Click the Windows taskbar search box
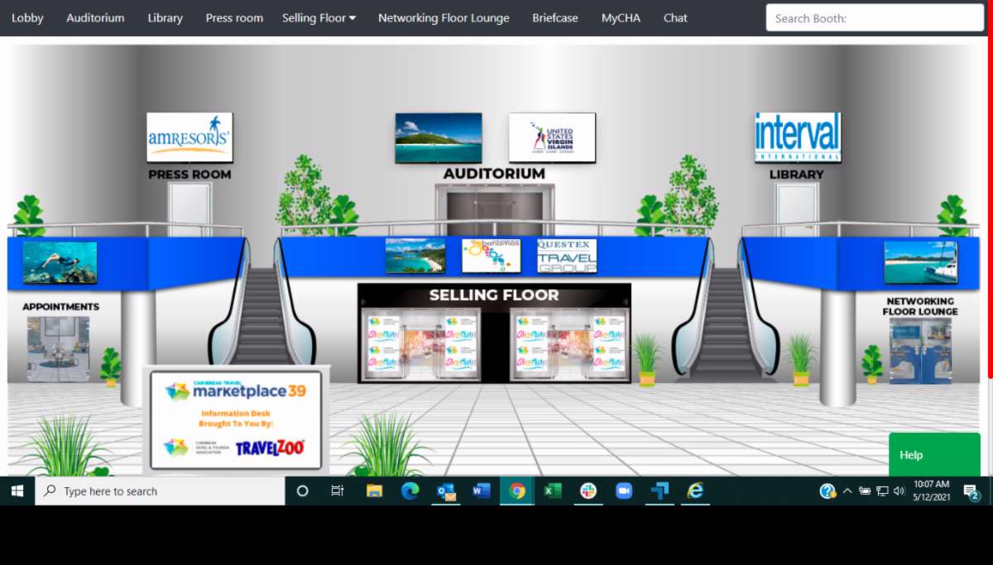Image resolution: width=993 pixels, height=565 pixels. coord(160,491)
